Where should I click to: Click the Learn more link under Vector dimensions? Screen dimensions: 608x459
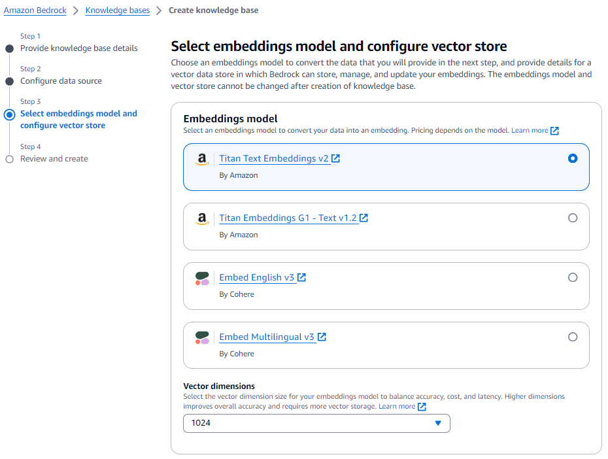point(396,406)
